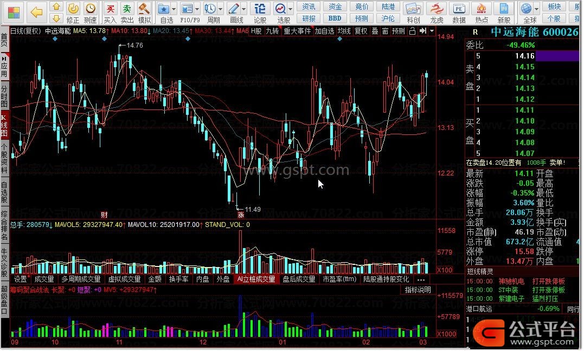Expand the F10/F9 dropdown arrow
This screenshot has width=584, height=351.
tap(197, 9)
